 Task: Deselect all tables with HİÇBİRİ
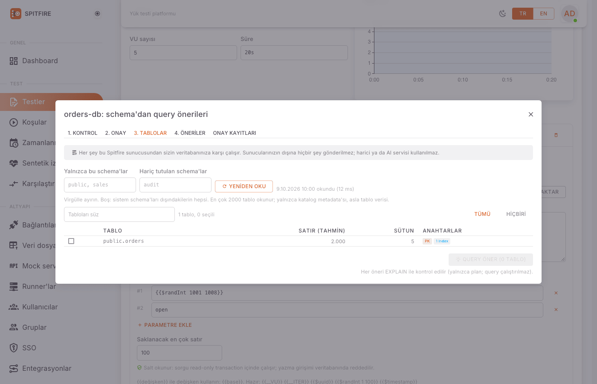click(516, 214)
